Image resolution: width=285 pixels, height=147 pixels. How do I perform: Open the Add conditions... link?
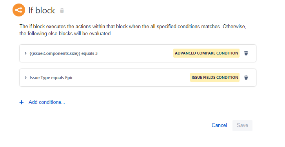pyautogui.click(x=47, y=102)
